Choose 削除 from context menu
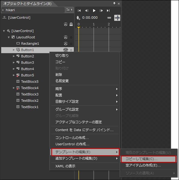 (85, 75)
